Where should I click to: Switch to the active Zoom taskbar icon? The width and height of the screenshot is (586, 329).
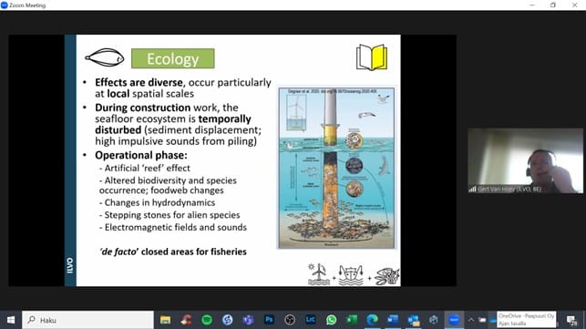coord(454,320)
